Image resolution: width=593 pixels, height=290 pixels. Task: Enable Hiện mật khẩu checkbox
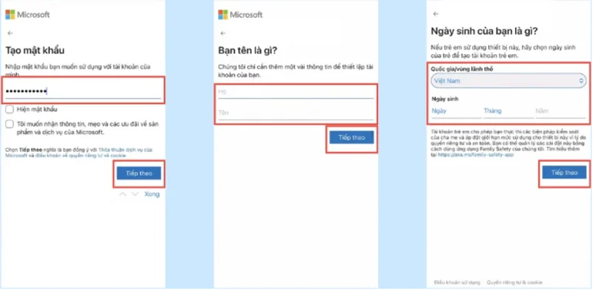tap(10, 110)
